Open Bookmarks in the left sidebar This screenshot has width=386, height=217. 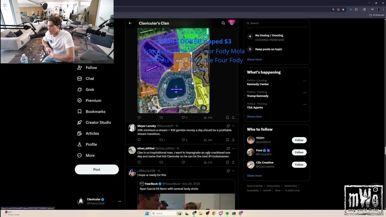91,112
